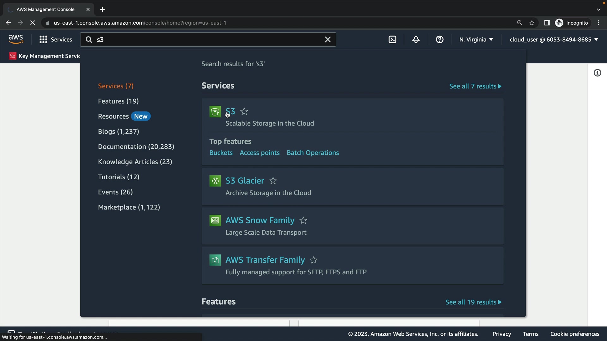This screenshot has width=607, height=341.
Task: Open the CloudShell terminal icon
Action: click(392, 39)
